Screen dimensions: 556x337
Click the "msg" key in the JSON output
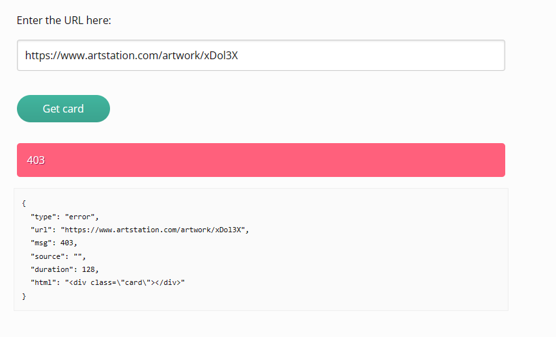tap(41, 243)
